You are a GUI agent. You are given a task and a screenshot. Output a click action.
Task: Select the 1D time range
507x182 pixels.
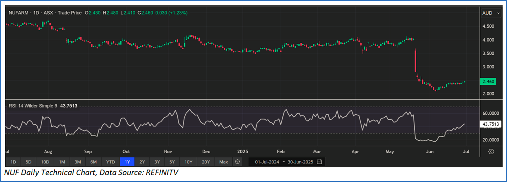tap(13, 162)
